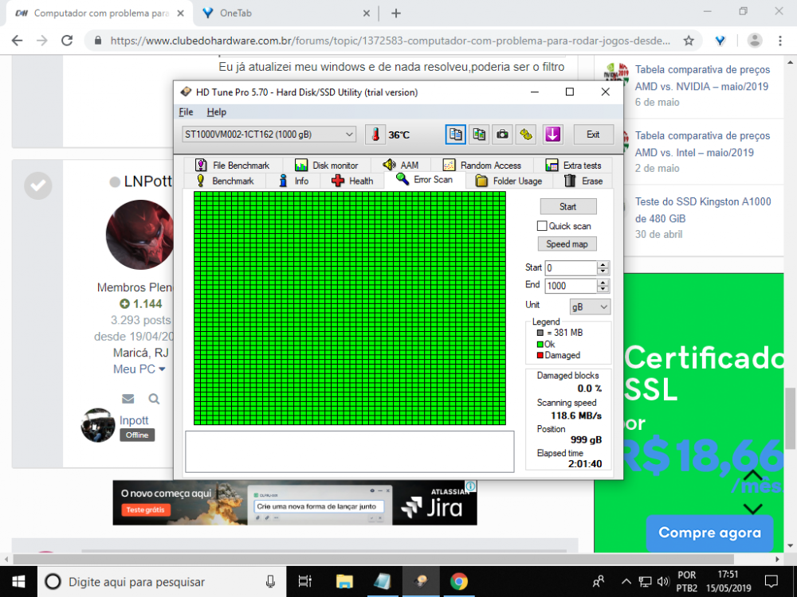Enable the Quick scan checkbox
The width and height of the screenshot is (797, 597).
coord(542,226)
